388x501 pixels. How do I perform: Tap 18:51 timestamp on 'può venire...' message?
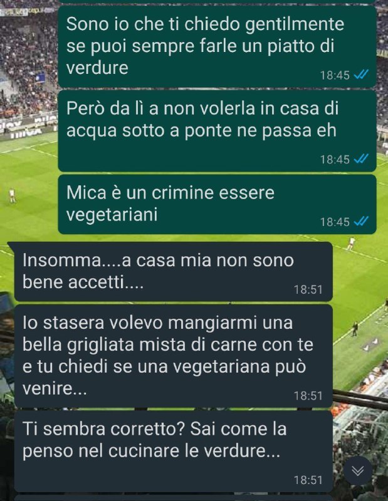click(x=308, y=396)
